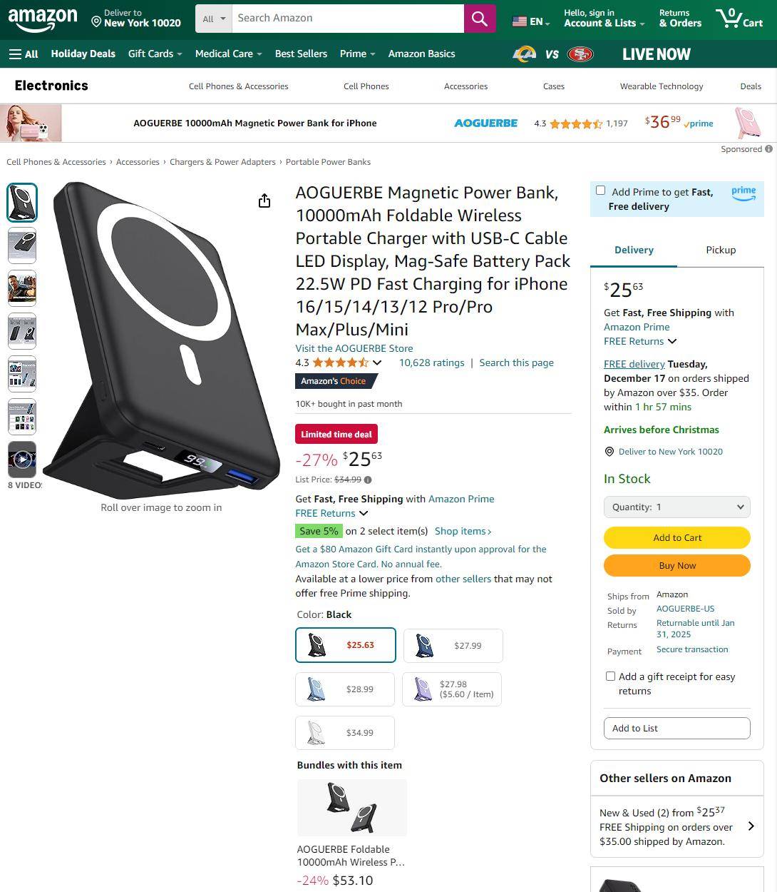Click the magnifying glass search button
Screen dimensions: 777x892
tap(480, 19)
